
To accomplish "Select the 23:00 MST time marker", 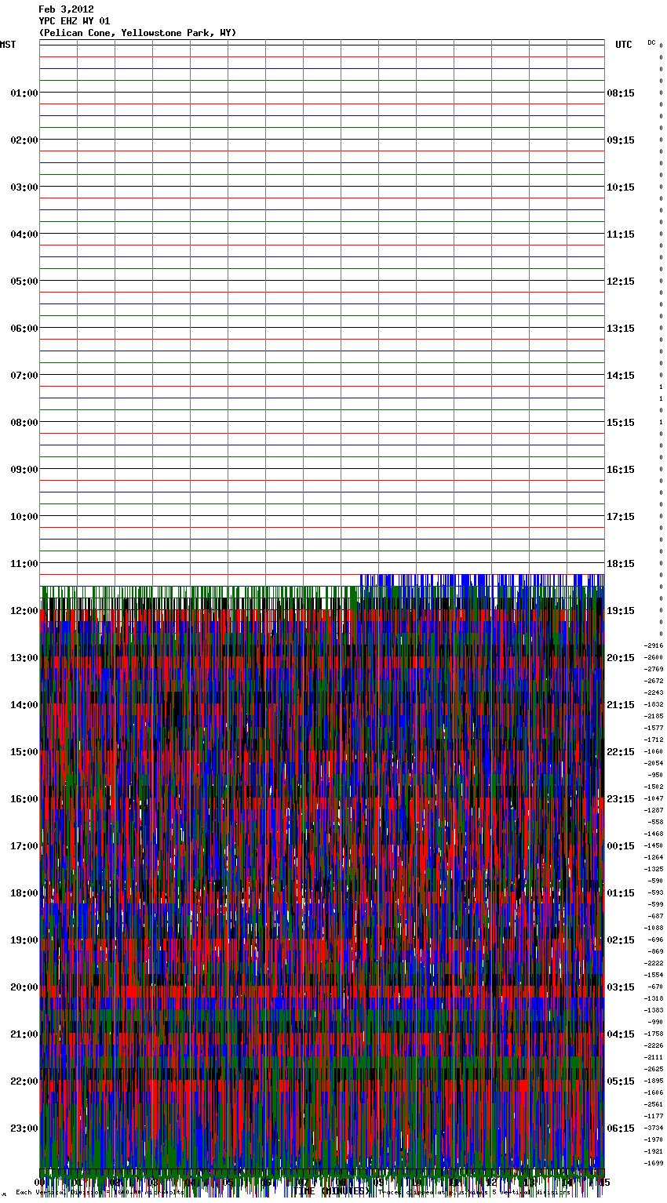I will (24, 1128).
